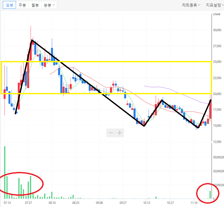Screen dimensions: 224x207
Task: Click the 07.27 date axis label
Action: (28, 203)
